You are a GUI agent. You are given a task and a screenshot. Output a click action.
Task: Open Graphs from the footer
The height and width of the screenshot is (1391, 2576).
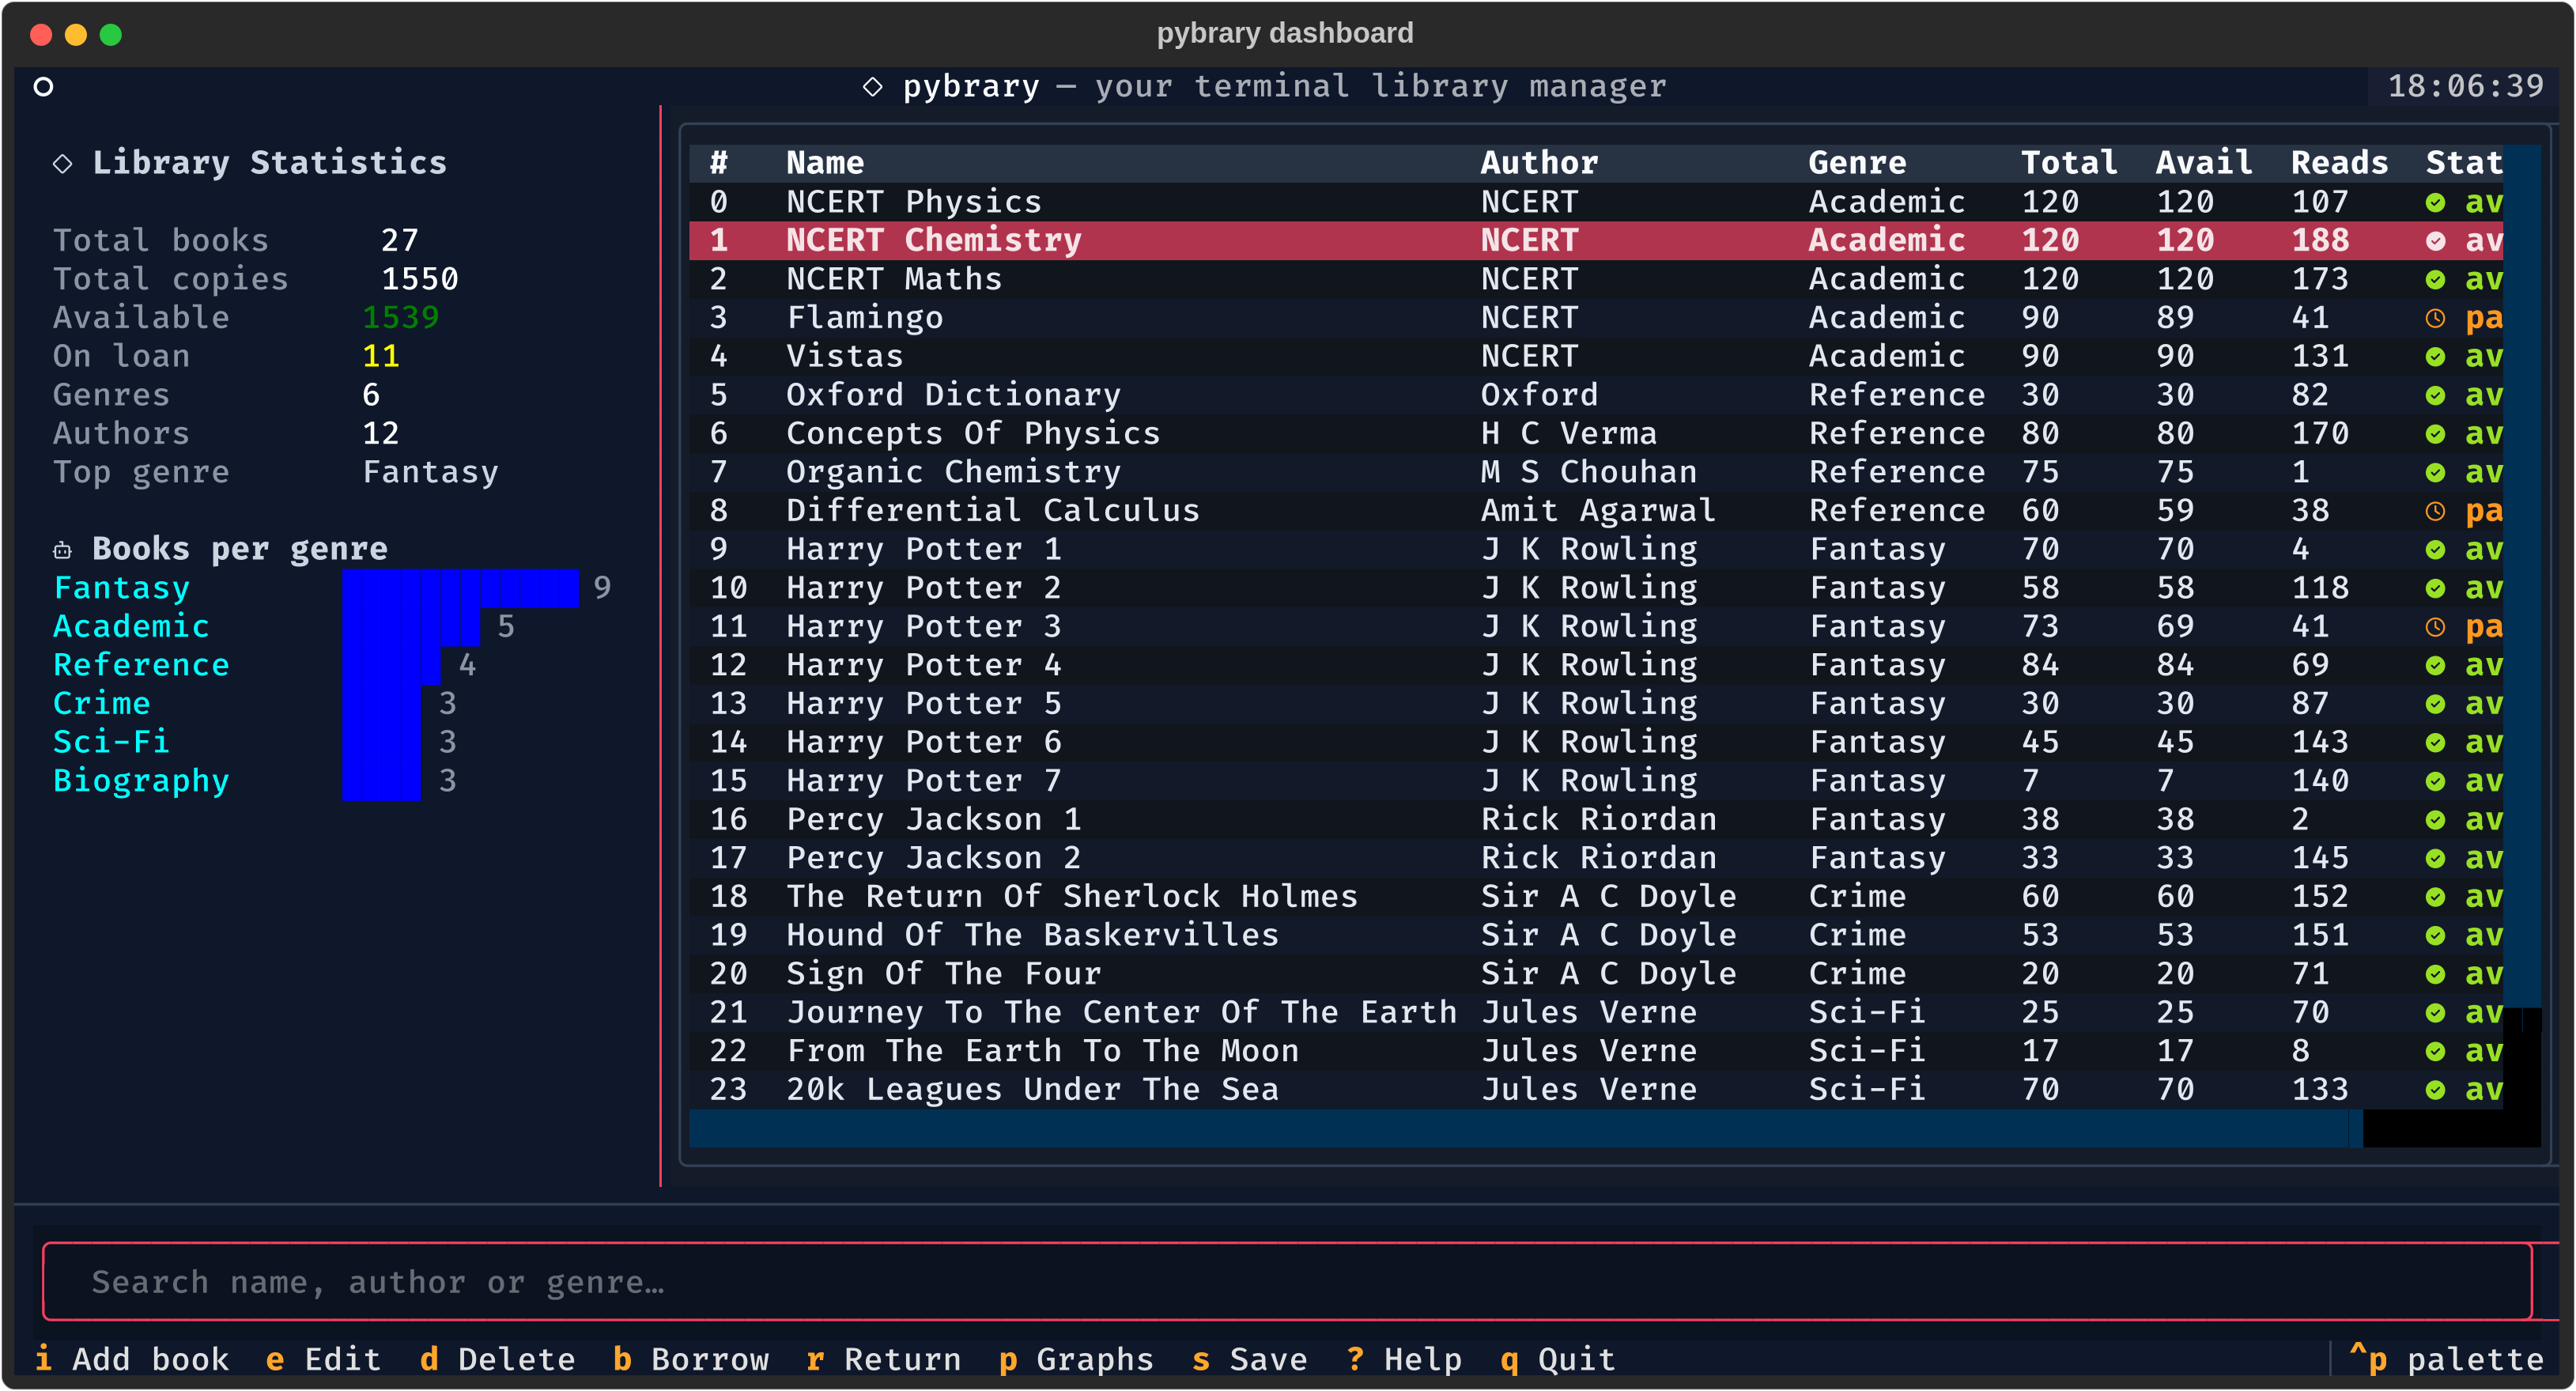tap(1076, 1360)
